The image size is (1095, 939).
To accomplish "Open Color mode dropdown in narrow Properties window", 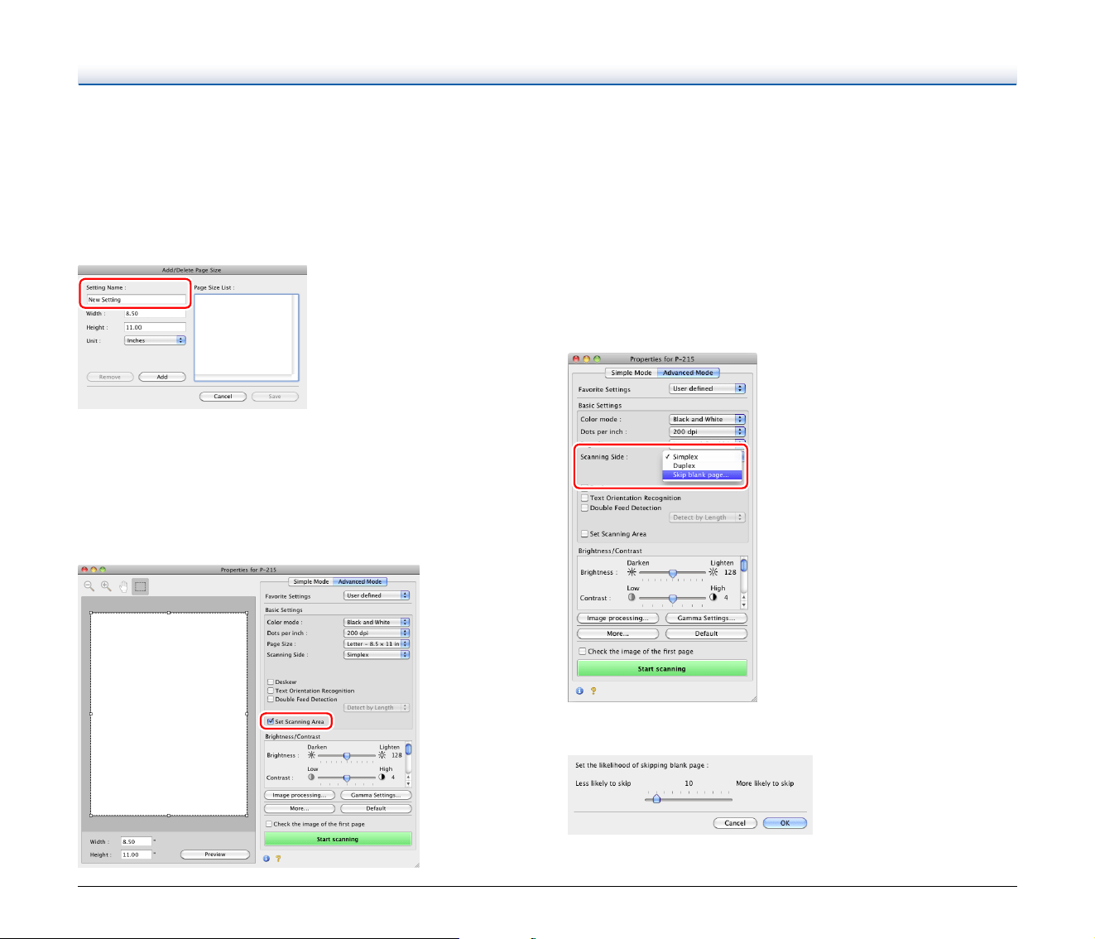I will point(707,419).
